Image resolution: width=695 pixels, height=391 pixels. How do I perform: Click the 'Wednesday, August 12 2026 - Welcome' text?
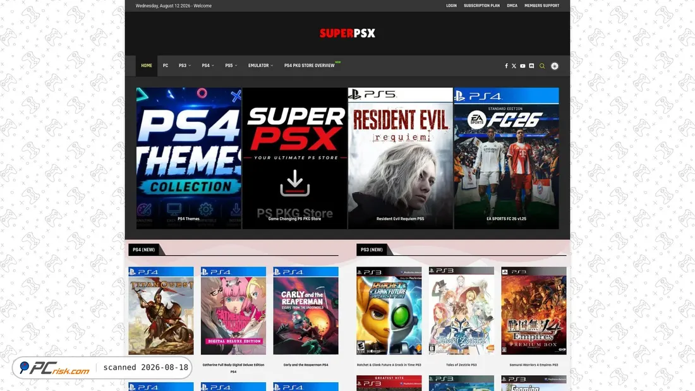click(x=173, y=6)
